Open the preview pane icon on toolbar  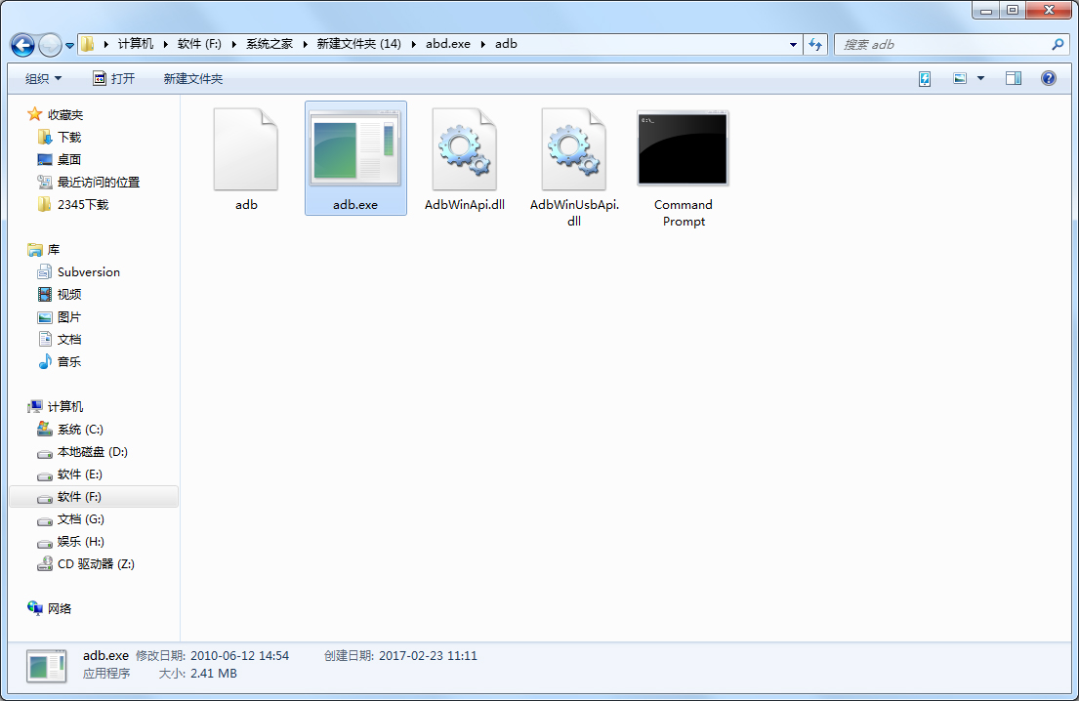(1013, 77)
